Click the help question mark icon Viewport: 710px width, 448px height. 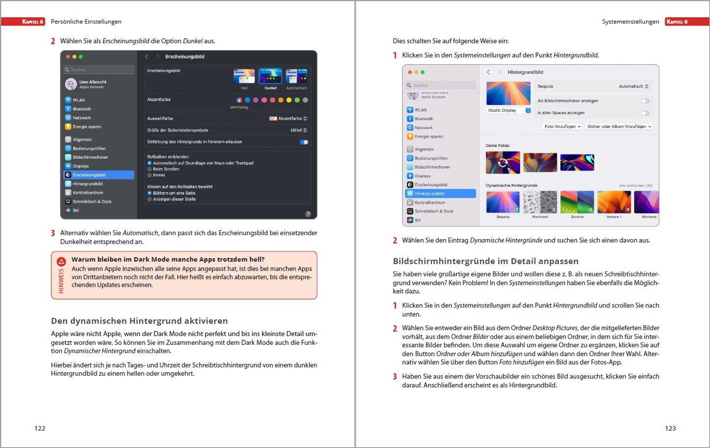click(308, 214)
